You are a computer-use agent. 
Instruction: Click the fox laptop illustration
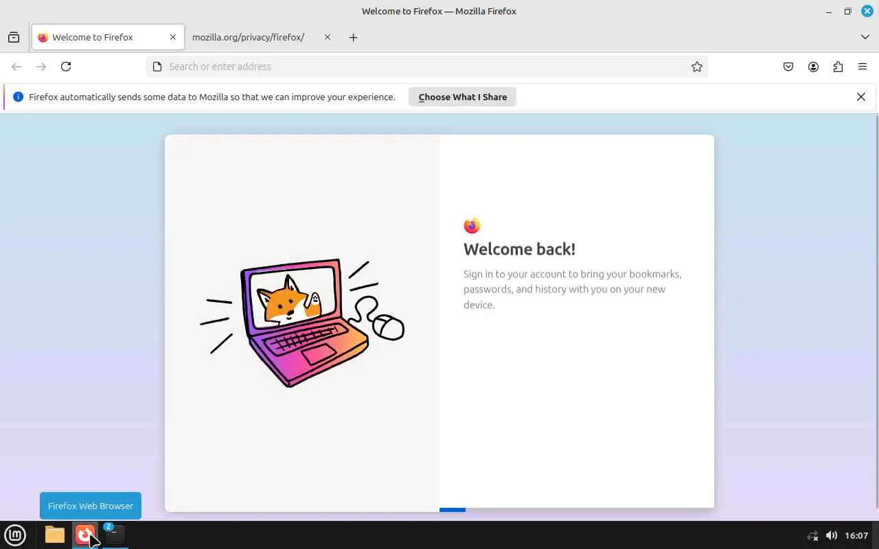pos(302,323)
